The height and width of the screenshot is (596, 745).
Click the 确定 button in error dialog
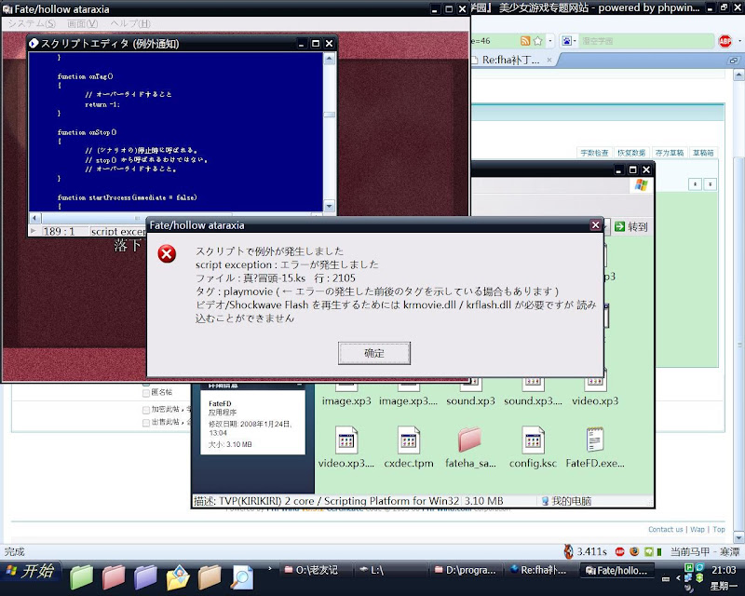pyautogui.click(x=374, y=353)
